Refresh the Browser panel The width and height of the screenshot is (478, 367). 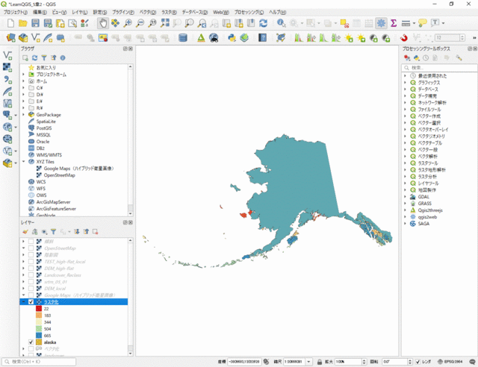pyautogui.click(x=35, y=58)
